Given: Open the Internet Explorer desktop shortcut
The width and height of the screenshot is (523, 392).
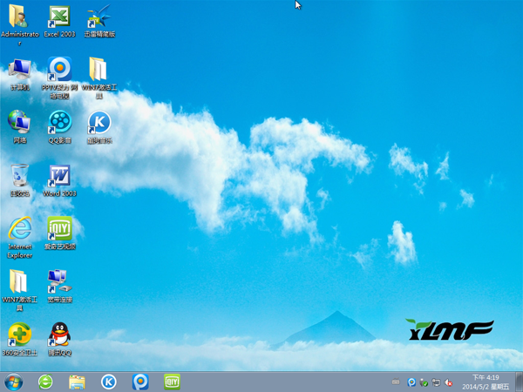Looking at the screenshot, I should point(19,228).
